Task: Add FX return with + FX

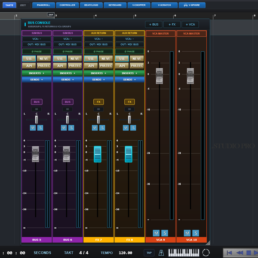Action: coord(172,25)
